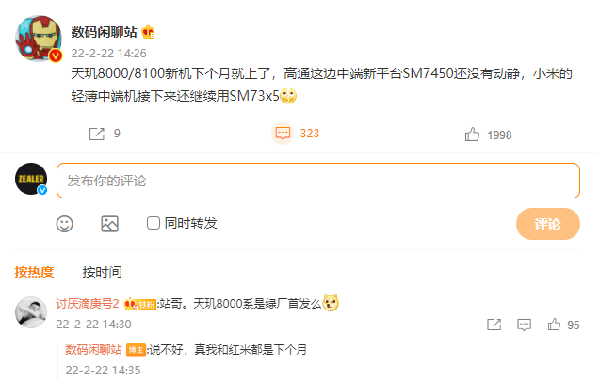
Task: Like the main post with thumbs-up icon
Action: pos(472,135)
